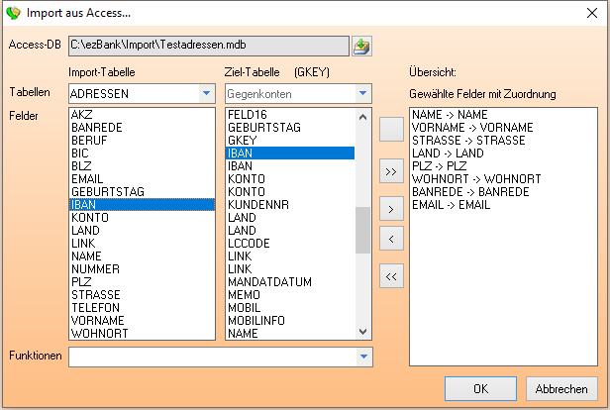Open the Access database file browse icon

(361, 47)
